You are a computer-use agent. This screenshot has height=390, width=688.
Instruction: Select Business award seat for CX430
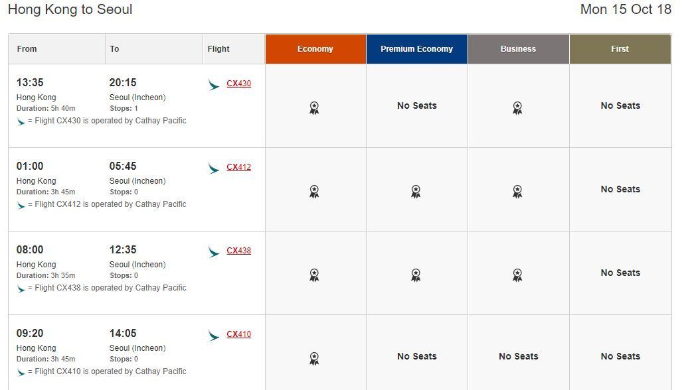click(x=517, y=108)
